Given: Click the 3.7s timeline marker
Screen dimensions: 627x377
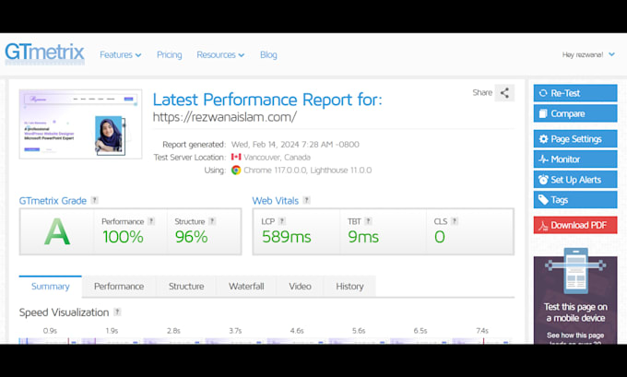Looking at the screenshot, I should click(235, 331).
